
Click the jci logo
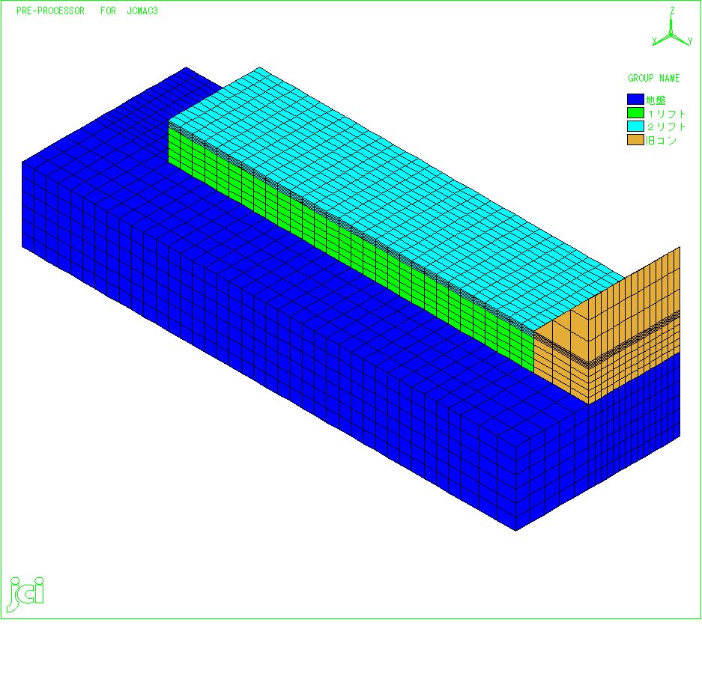[x=26, y=594]
